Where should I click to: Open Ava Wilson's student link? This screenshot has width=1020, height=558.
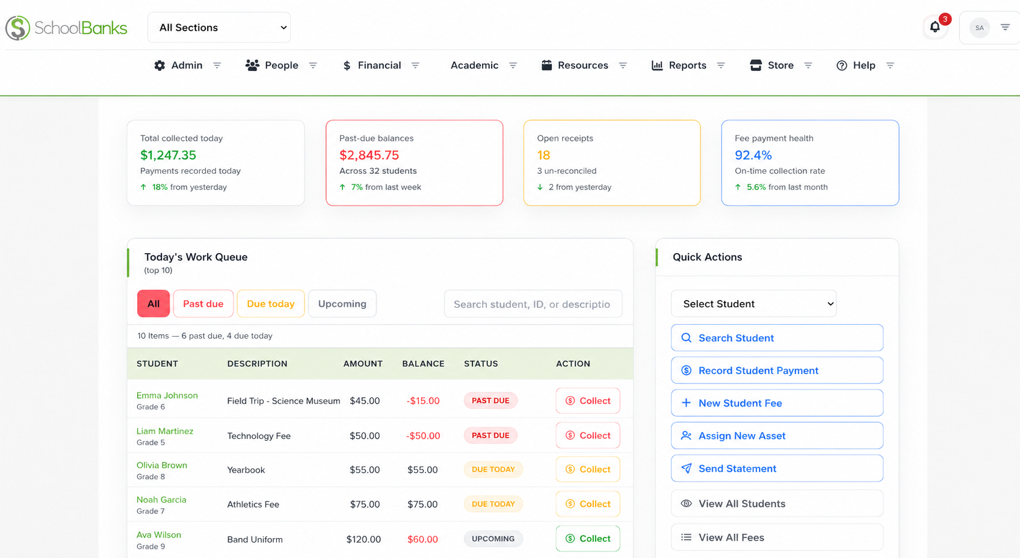coord(158,535)
